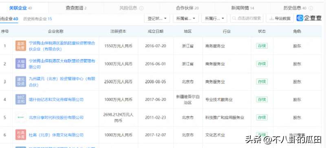Select the 历史所有企业 15 sub-tab

click(x=37, y=19)
